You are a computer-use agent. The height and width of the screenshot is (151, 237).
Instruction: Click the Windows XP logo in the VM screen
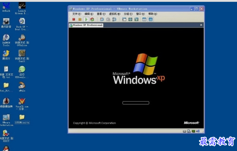(139, 69)
